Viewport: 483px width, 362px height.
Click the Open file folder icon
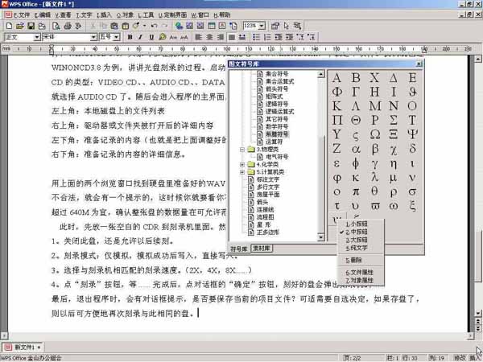click(20, 26)
